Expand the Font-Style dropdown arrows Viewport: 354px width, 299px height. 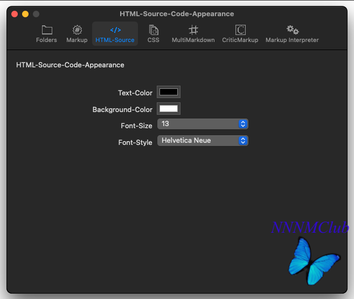[243, 141]
